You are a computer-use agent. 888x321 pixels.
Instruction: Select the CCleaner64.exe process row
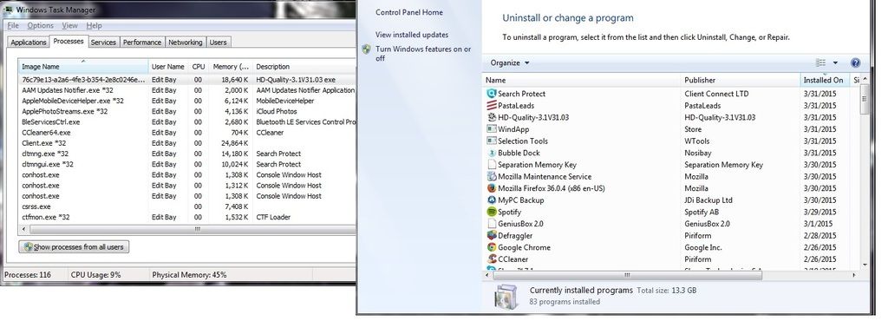click(x=188, y=133)
